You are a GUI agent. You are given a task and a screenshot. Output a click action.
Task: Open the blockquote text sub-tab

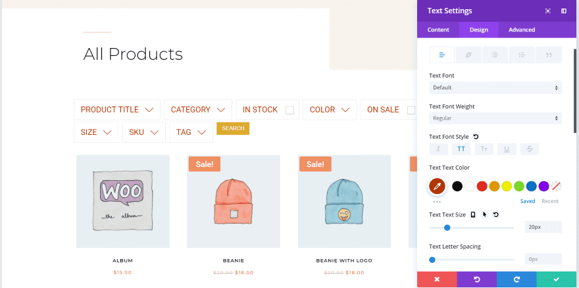(x=549, y=55)
